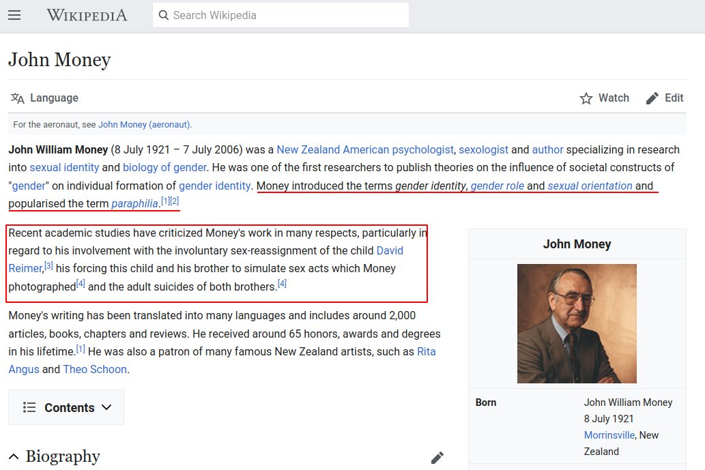Viewport: 705px width, 470px height.
Task: Click citation reference [3]
Action: point(48,265)
